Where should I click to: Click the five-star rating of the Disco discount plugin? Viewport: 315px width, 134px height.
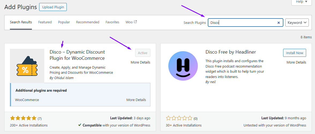23,118
